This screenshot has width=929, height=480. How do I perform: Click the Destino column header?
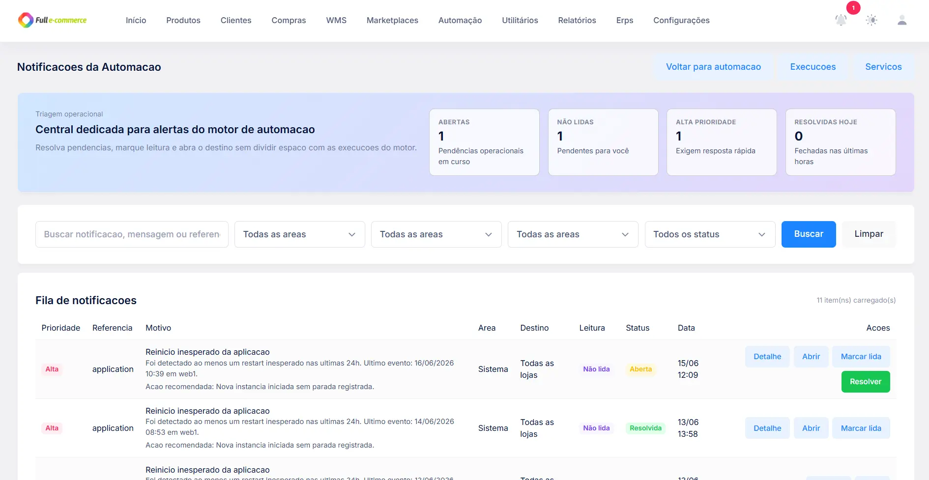point(534,328)
